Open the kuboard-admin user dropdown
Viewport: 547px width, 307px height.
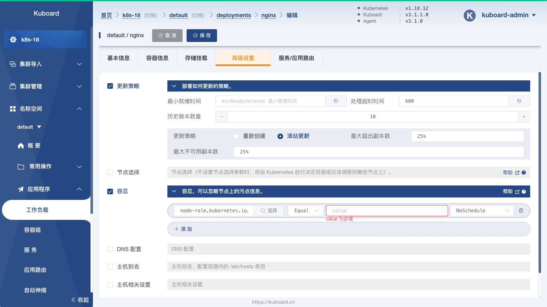[x=509, y=15]
